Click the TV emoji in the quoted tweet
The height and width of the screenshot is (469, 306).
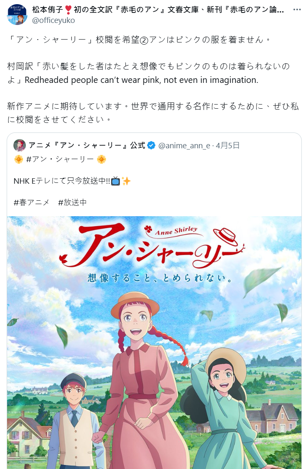[115, 181]
